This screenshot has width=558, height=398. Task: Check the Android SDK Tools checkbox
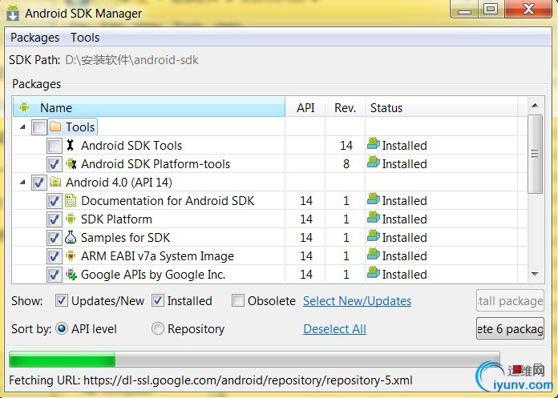pyautogui.click(x=54, y=146)
